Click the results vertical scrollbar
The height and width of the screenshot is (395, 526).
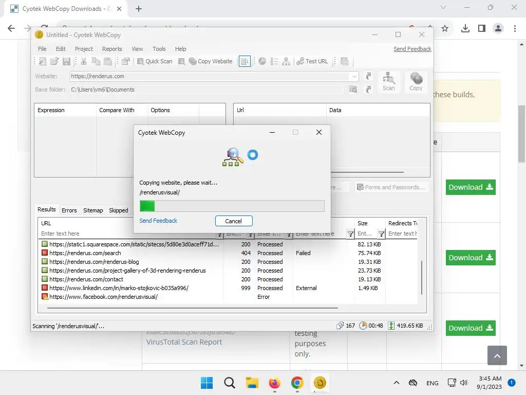pyautogui.click(x=422, y=278)
